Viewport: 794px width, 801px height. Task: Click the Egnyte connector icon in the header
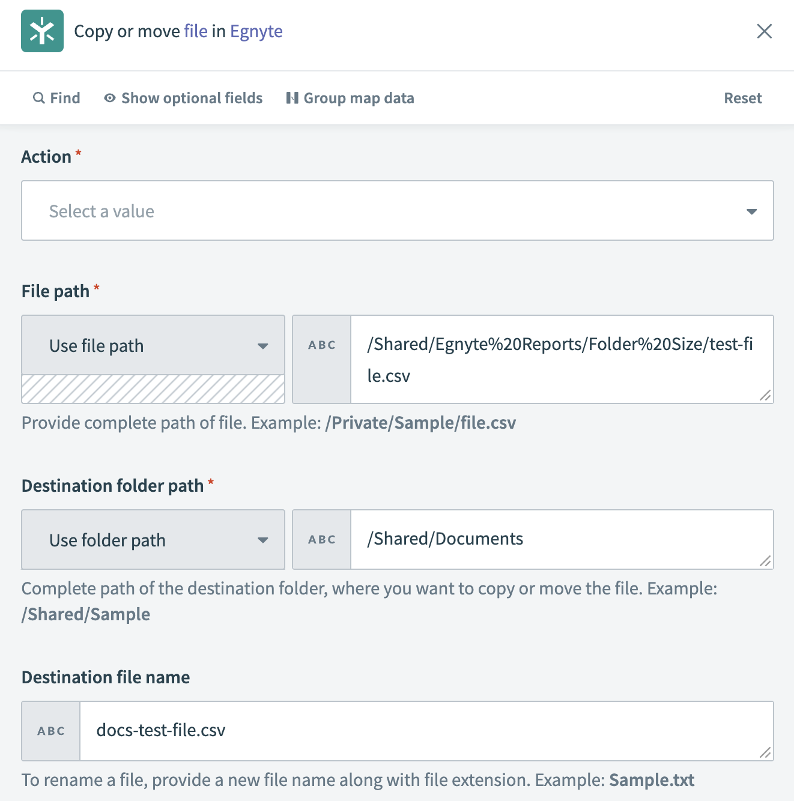tap(42, 31)
